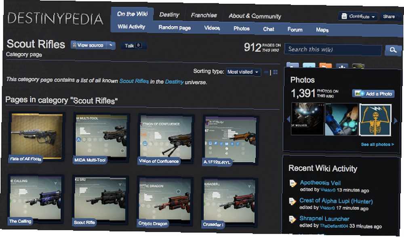Open the Crusader I thumbnail

[x=229, y=203]
